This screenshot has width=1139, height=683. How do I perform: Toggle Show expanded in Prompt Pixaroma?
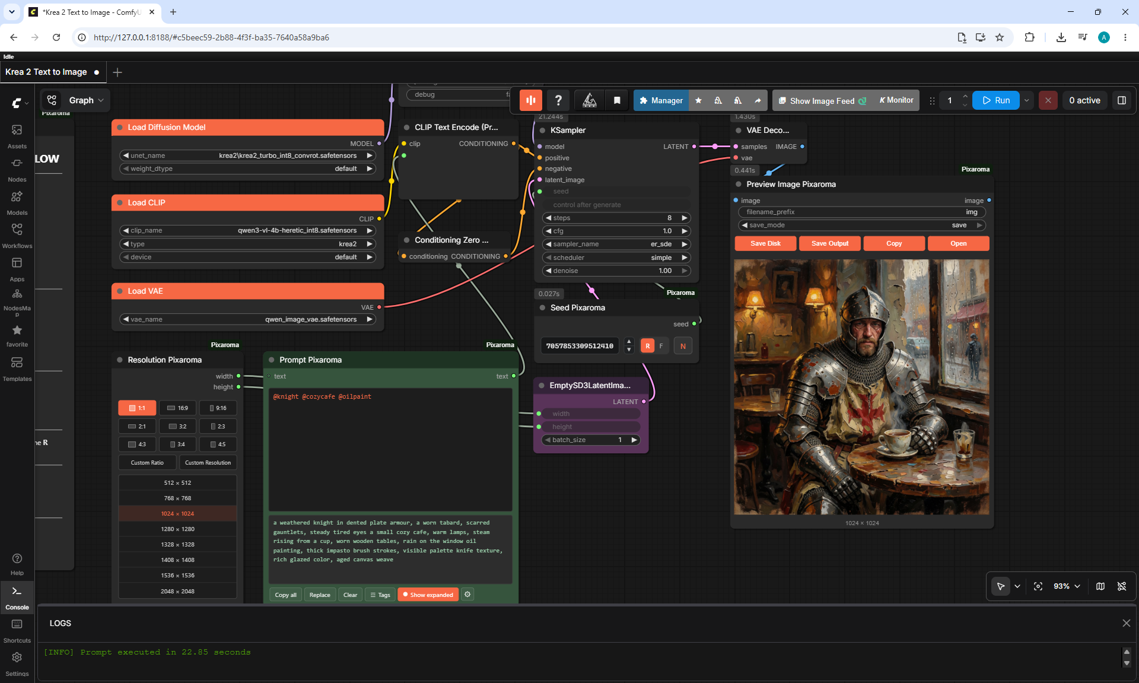pyautogui.click(x=428, y=595)
